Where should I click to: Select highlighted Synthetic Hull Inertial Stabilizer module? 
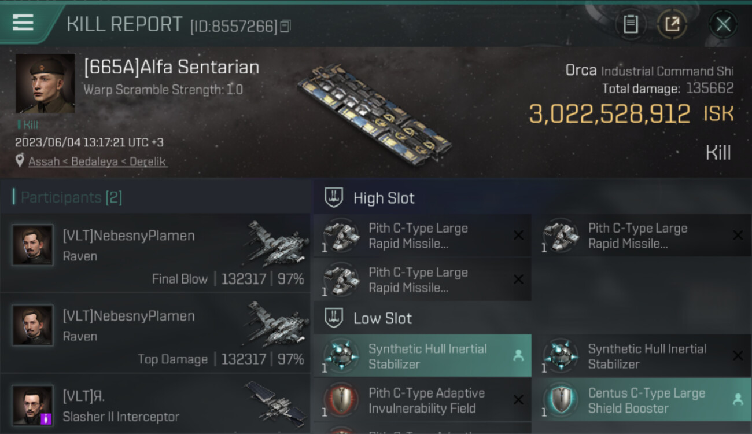(x=422, y=356)
